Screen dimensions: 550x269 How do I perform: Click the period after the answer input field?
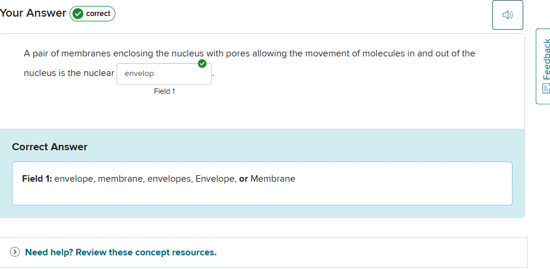(213, 75)
